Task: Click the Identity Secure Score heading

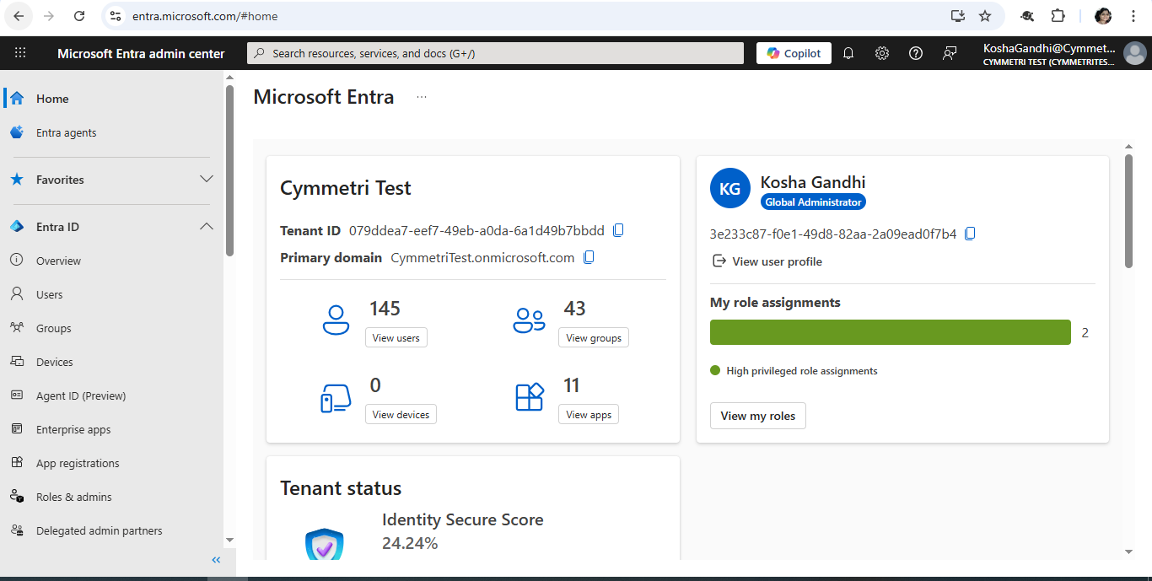Action: [462, 519]
